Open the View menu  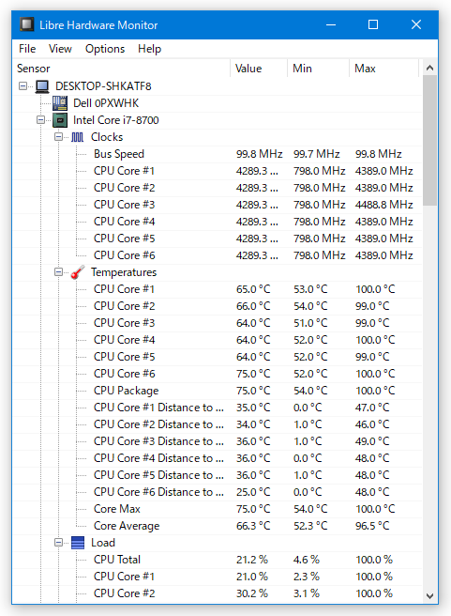(60, 49)
